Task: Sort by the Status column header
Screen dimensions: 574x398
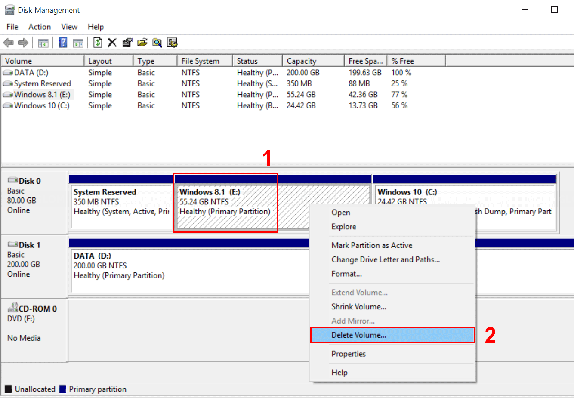Action: tap(258, 61)
